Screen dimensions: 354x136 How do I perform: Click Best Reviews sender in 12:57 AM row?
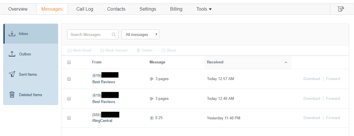point(104,82)
